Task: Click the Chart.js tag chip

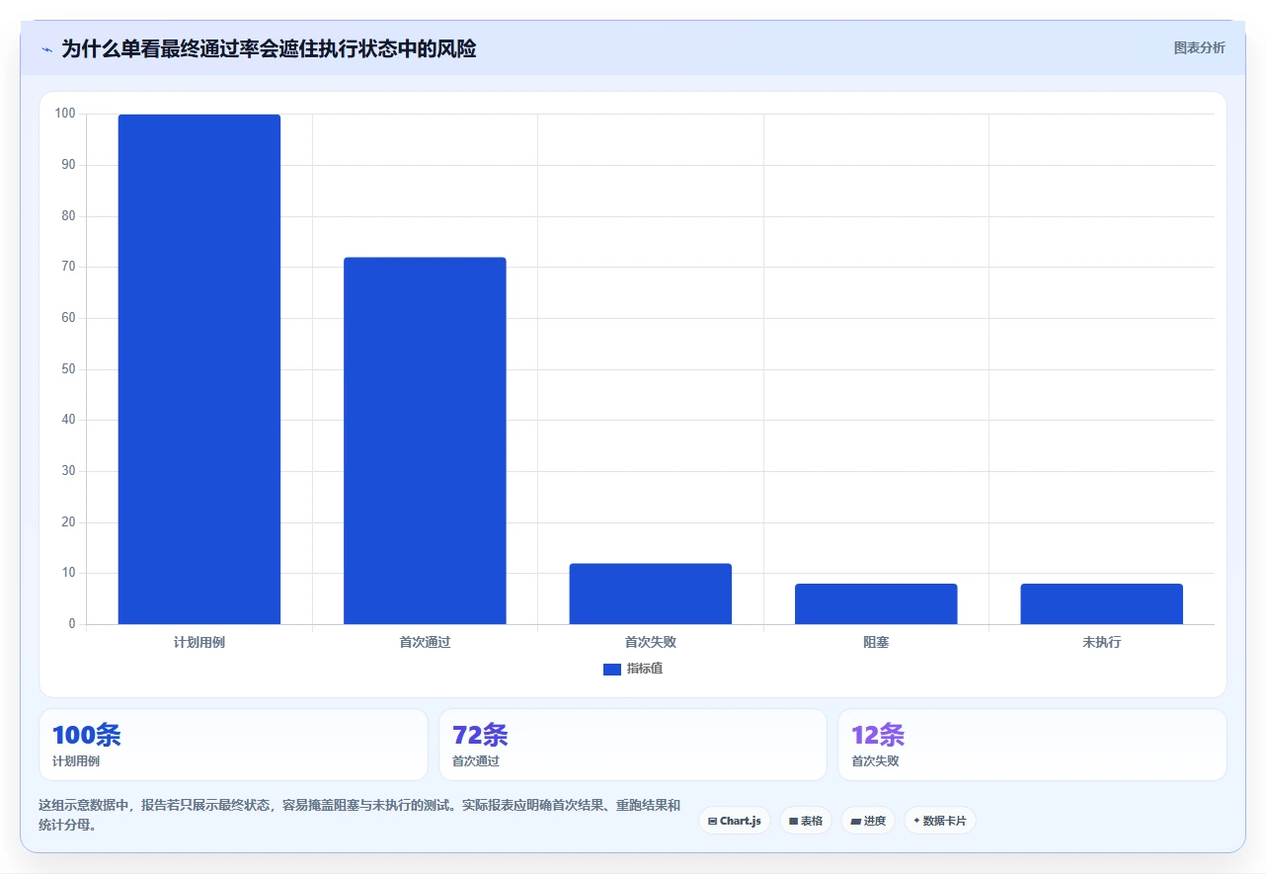Action: coord(735,821)
